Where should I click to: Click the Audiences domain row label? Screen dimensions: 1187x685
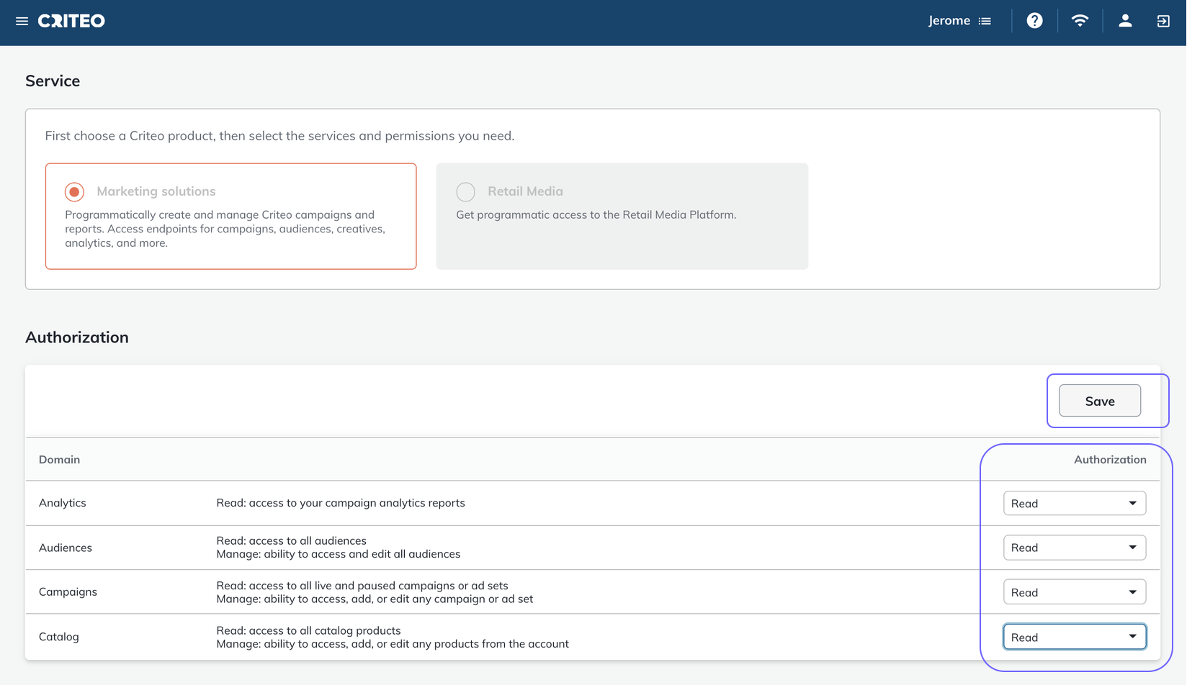click(x=66, y=548)
